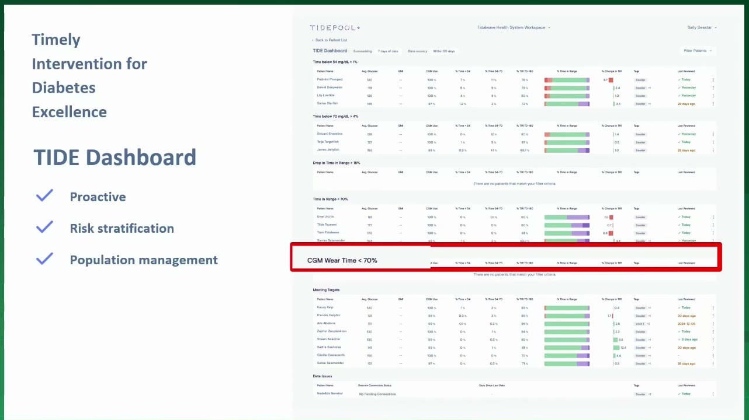This screenshot has height=420, width=749.
Task: Click the three-dot menu for Kacey Kelp
Action: [x=713, y=307]
